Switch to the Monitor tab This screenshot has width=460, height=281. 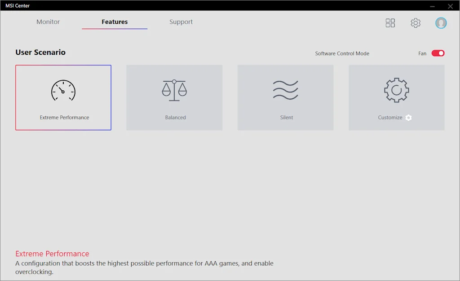point(48,22)
